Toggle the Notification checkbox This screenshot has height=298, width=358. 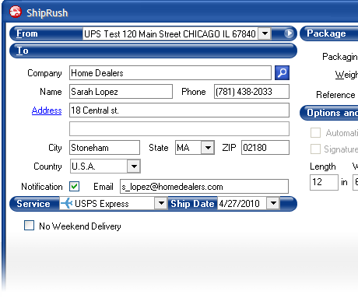(75, 186)
